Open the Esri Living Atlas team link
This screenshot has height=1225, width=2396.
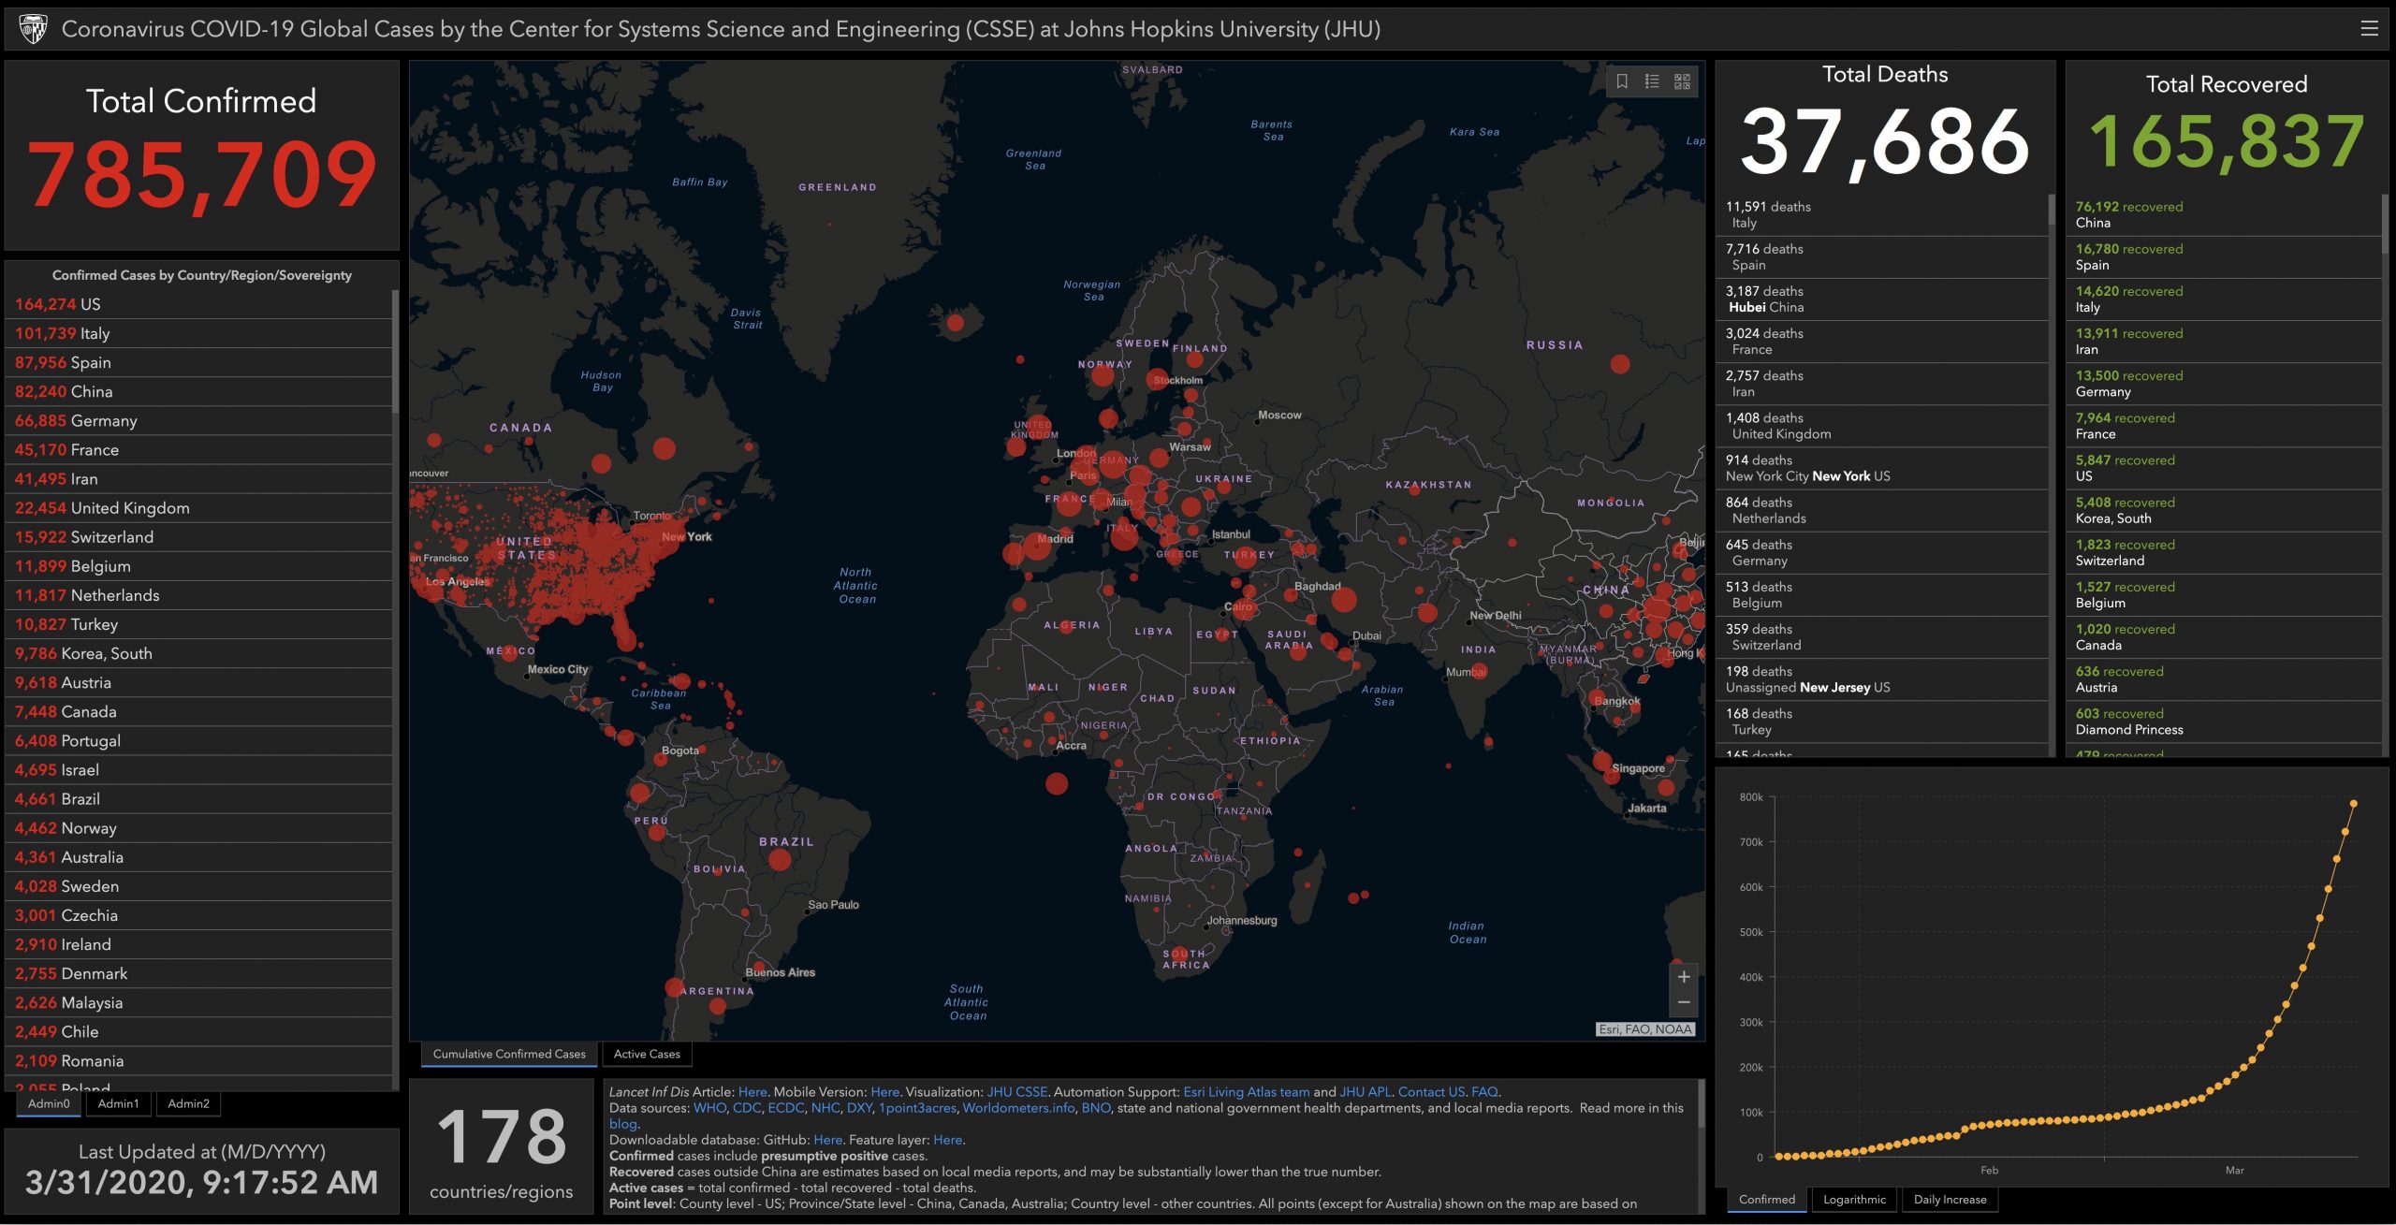point(1246,1092)
